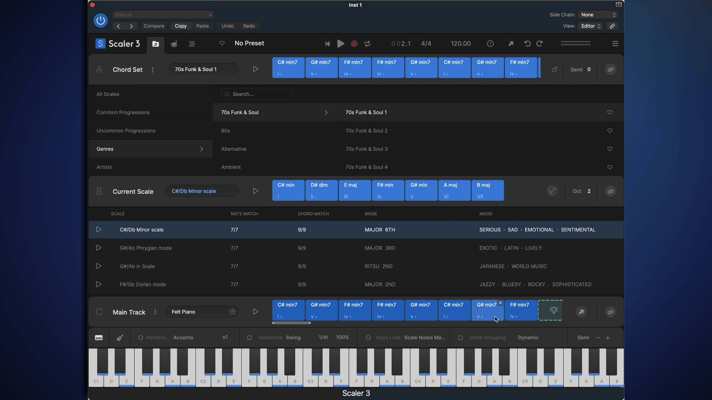The width and height of the screenshot is (712, 400).
Task: Click the Copy button
Action: point(181,26)
